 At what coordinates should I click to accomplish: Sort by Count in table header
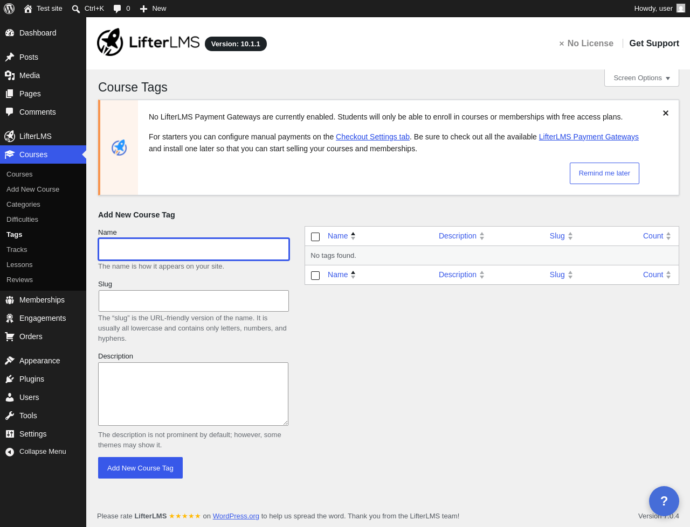coord(657,236)
